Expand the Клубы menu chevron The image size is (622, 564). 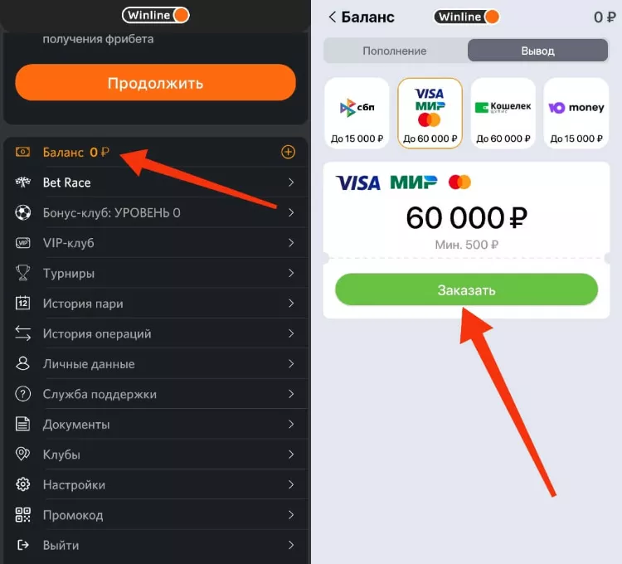tap(291, 455)
